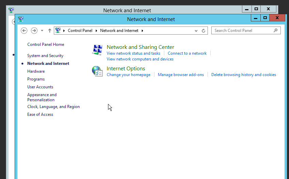Image resolution: width=289 pixels, height=179 pixels.
Task: Click Connect to a network
Action: [187, 53]
